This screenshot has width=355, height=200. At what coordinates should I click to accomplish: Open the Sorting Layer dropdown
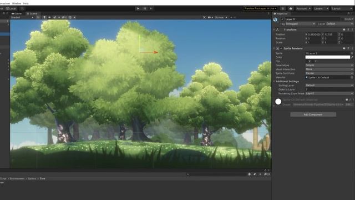pos(329,86)
